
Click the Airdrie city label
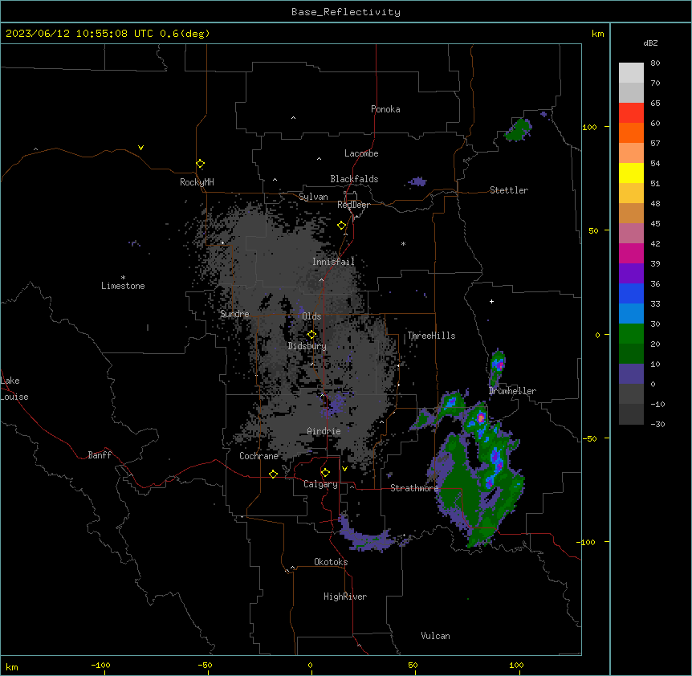[324, 431]
